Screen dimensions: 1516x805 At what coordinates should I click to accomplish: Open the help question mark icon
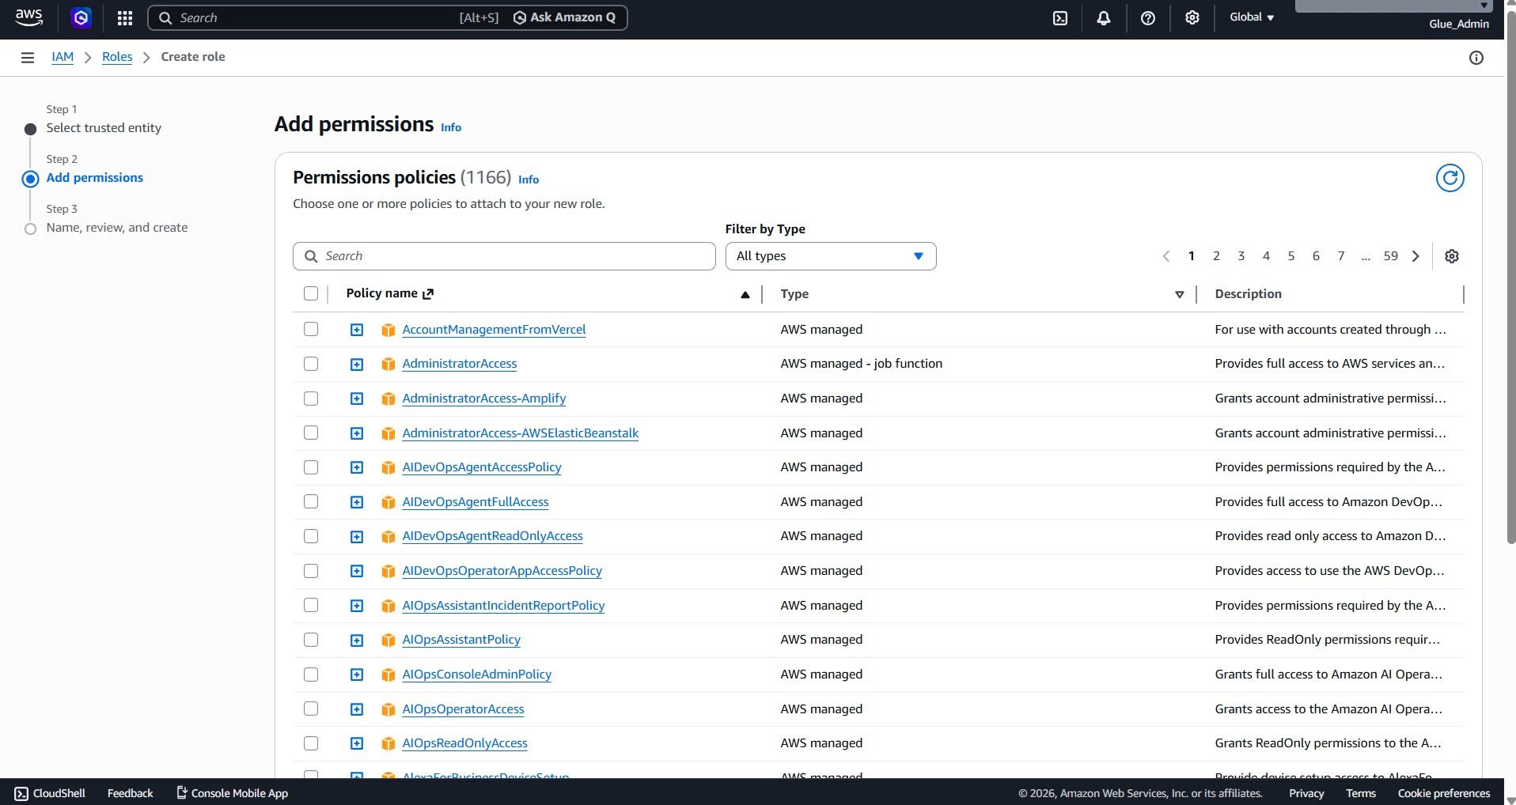1148,17
